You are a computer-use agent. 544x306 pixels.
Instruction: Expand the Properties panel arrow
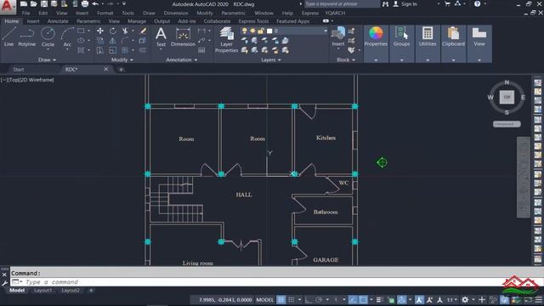376,60
